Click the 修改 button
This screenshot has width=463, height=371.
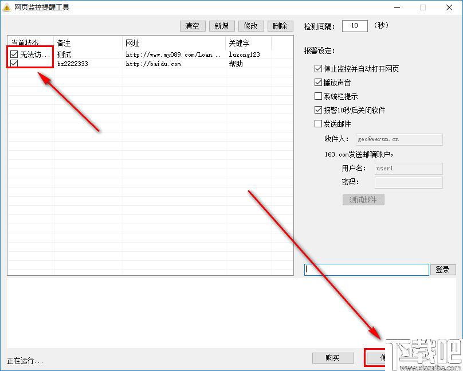[251, 26]
